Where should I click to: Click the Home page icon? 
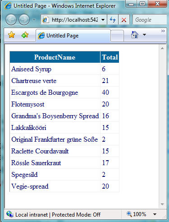click(135, 35)
